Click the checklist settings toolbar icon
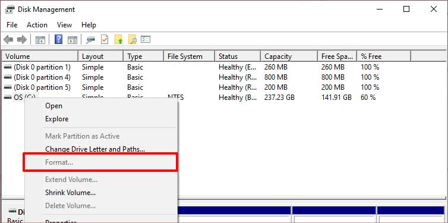 (x=146, y=39)
